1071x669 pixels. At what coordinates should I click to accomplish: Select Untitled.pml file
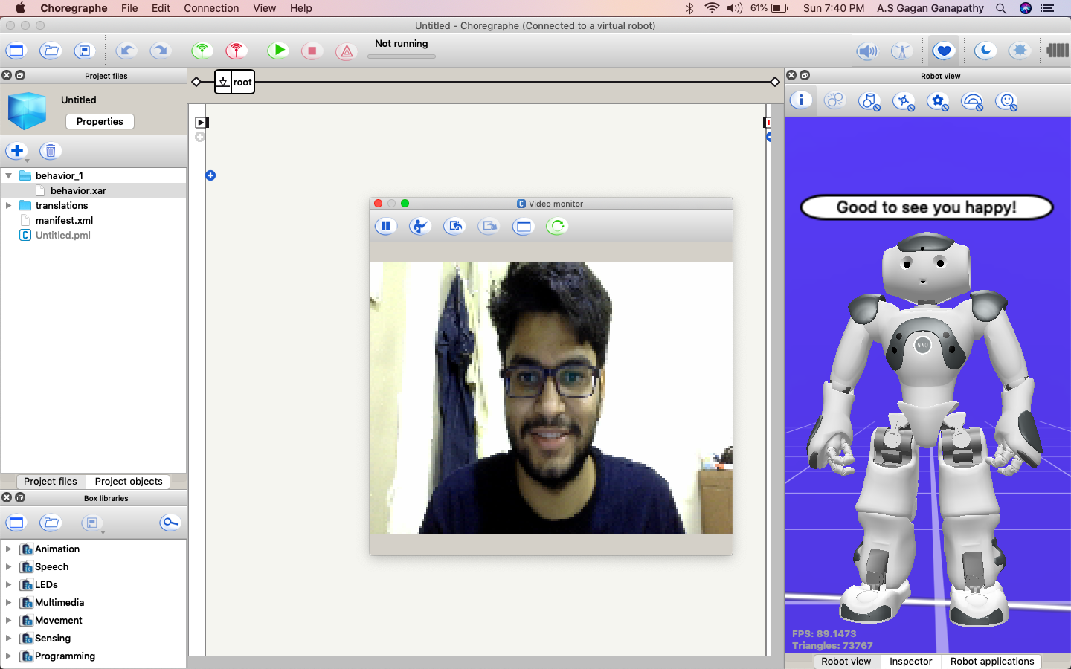[62, 235]
